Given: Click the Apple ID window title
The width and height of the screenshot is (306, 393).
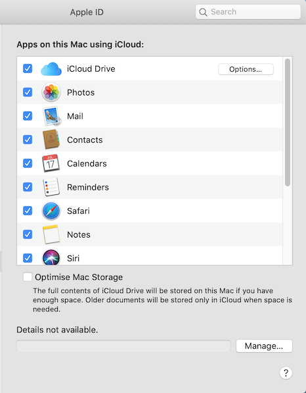Looking at the screenshot, I should pyautogui.click(x=87, y=12).
